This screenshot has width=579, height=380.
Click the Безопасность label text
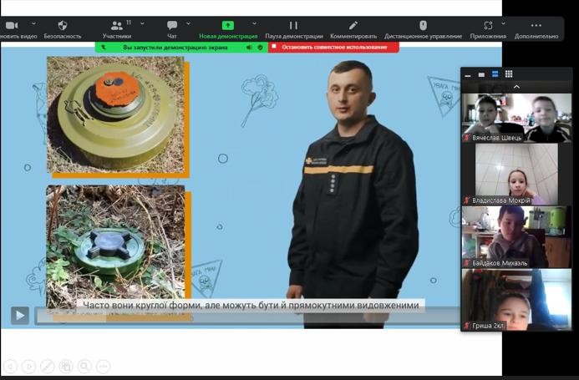[63, 36]
